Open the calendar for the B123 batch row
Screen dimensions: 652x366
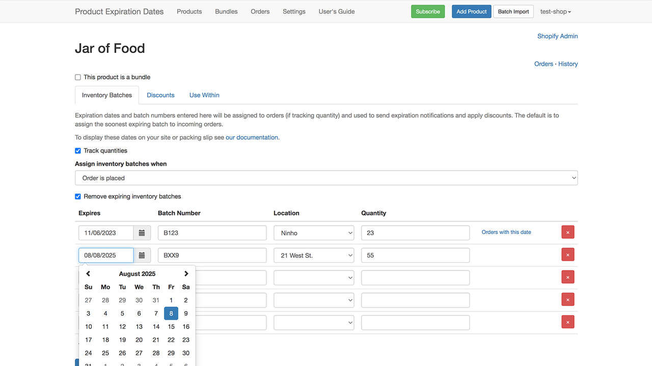(x=142, y=232)
